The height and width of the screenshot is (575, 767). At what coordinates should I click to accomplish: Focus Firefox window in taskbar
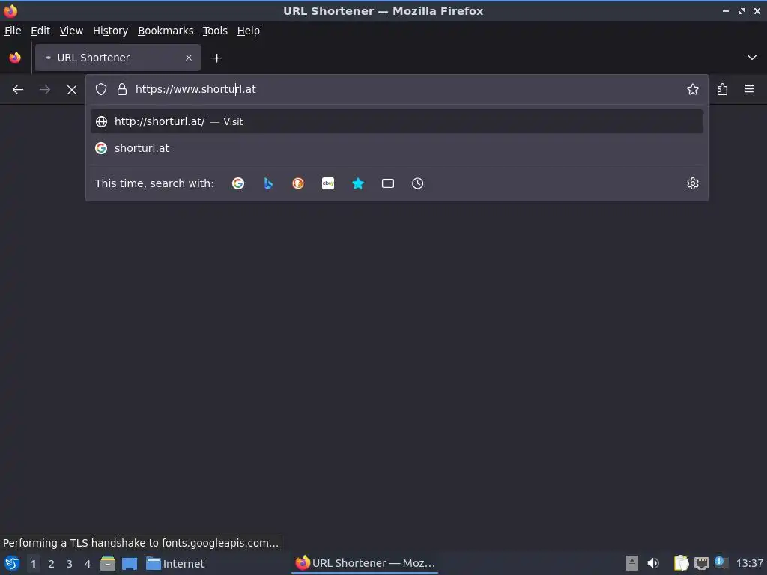click(x=365, y=563)
